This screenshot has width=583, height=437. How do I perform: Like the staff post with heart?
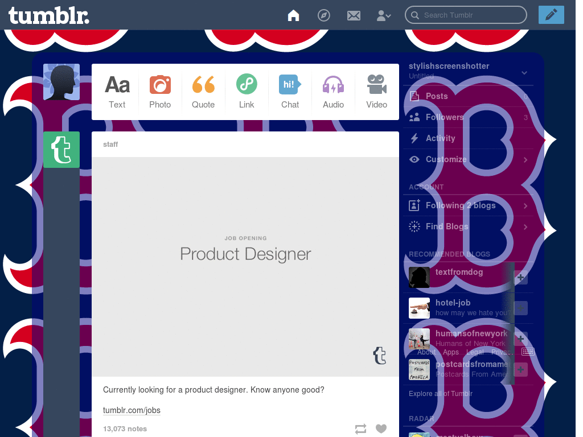[x=381, y=428]
